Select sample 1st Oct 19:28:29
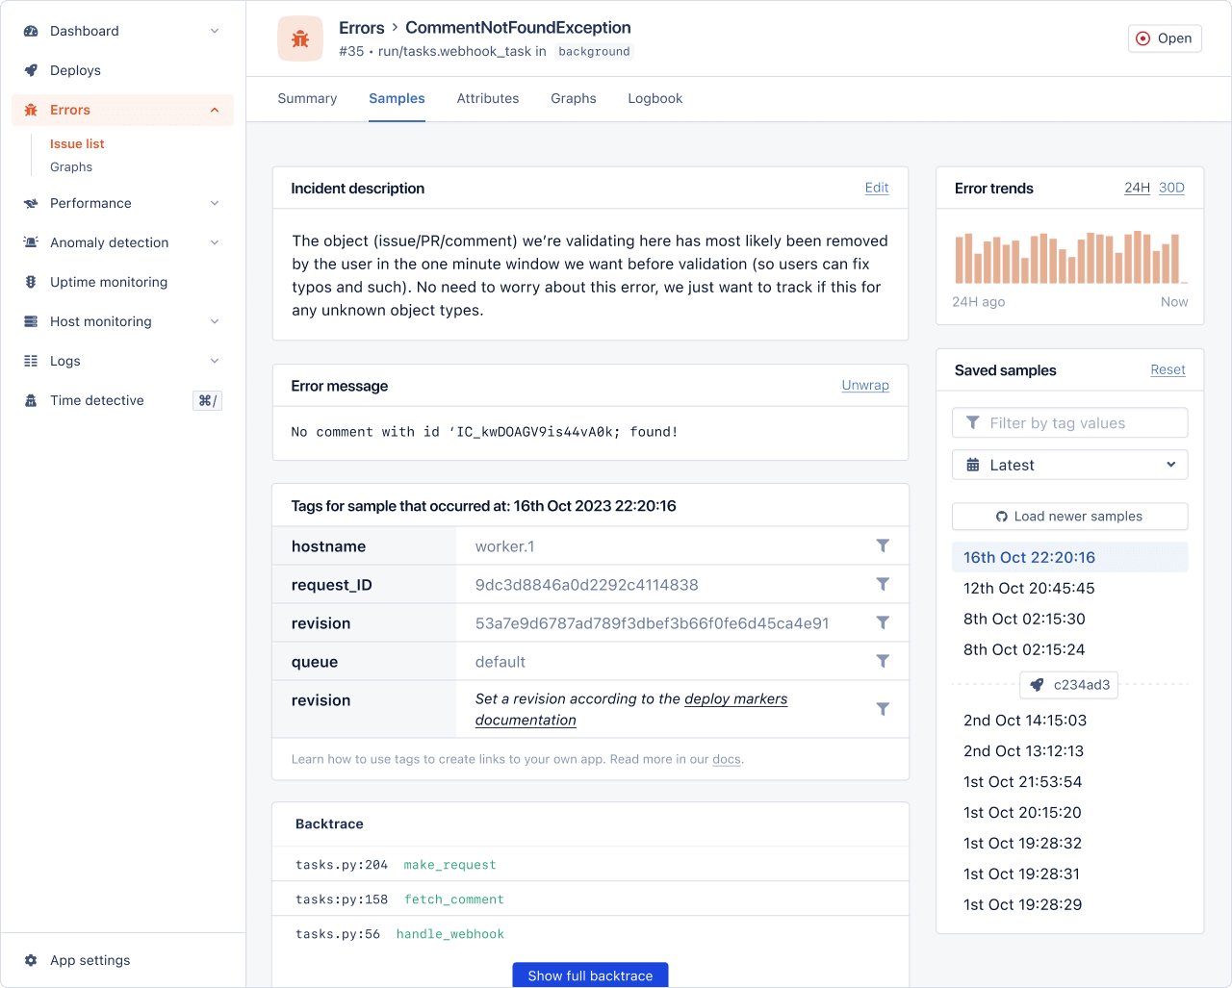Screen dimensions: 1232x988 point(1022,904)
